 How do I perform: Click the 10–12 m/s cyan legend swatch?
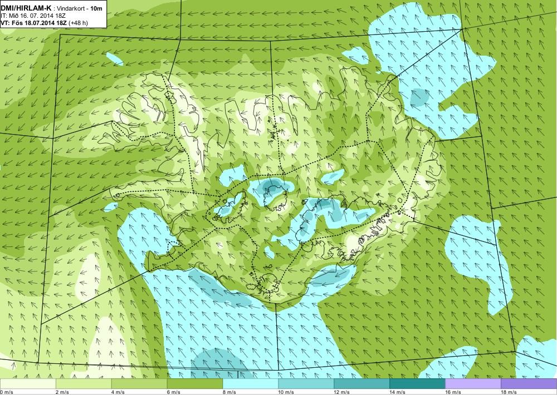point(306,384)
